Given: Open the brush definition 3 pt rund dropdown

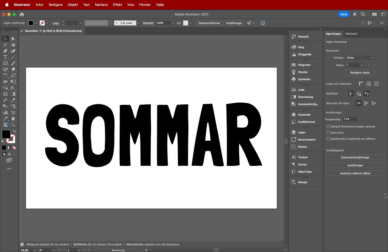Looking at the screenshot, I should click(x=139, y=23).
